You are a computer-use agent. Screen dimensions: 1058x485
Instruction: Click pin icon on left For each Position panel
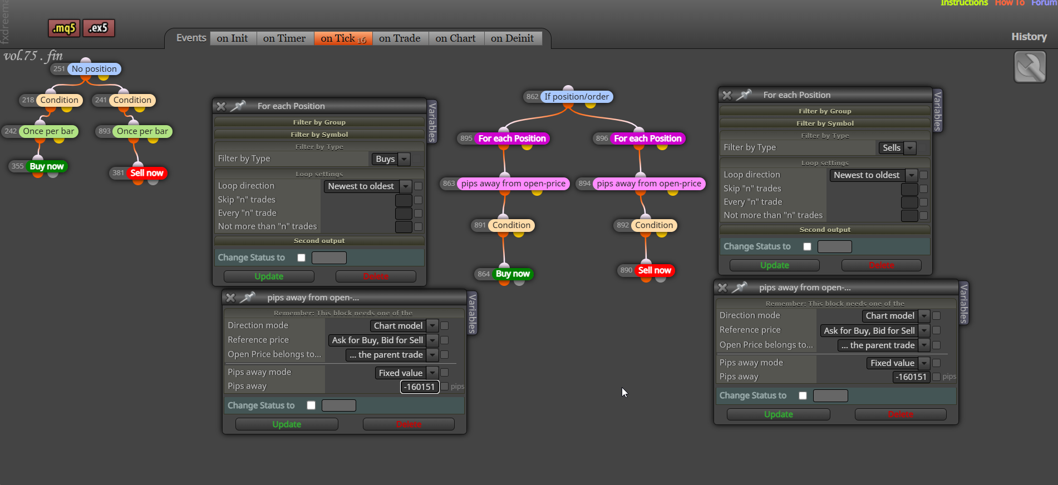coord(238,106)
